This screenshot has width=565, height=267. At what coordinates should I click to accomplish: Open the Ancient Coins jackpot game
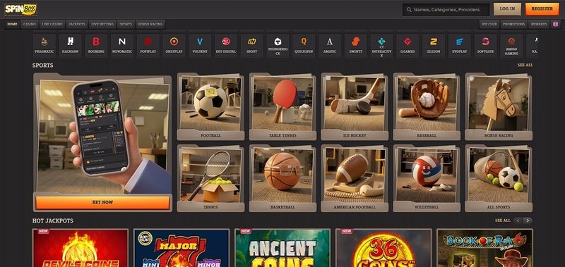point(282,248)
